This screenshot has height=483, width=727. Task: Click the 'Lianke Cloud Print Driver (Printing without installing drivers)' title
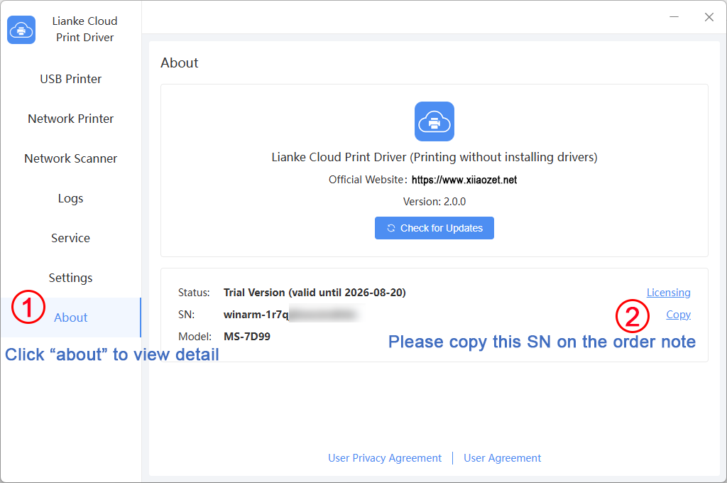[434, 157]
